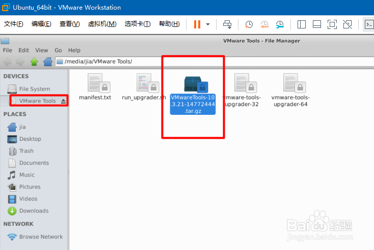Revert to the previous snapshot icon

264,24
